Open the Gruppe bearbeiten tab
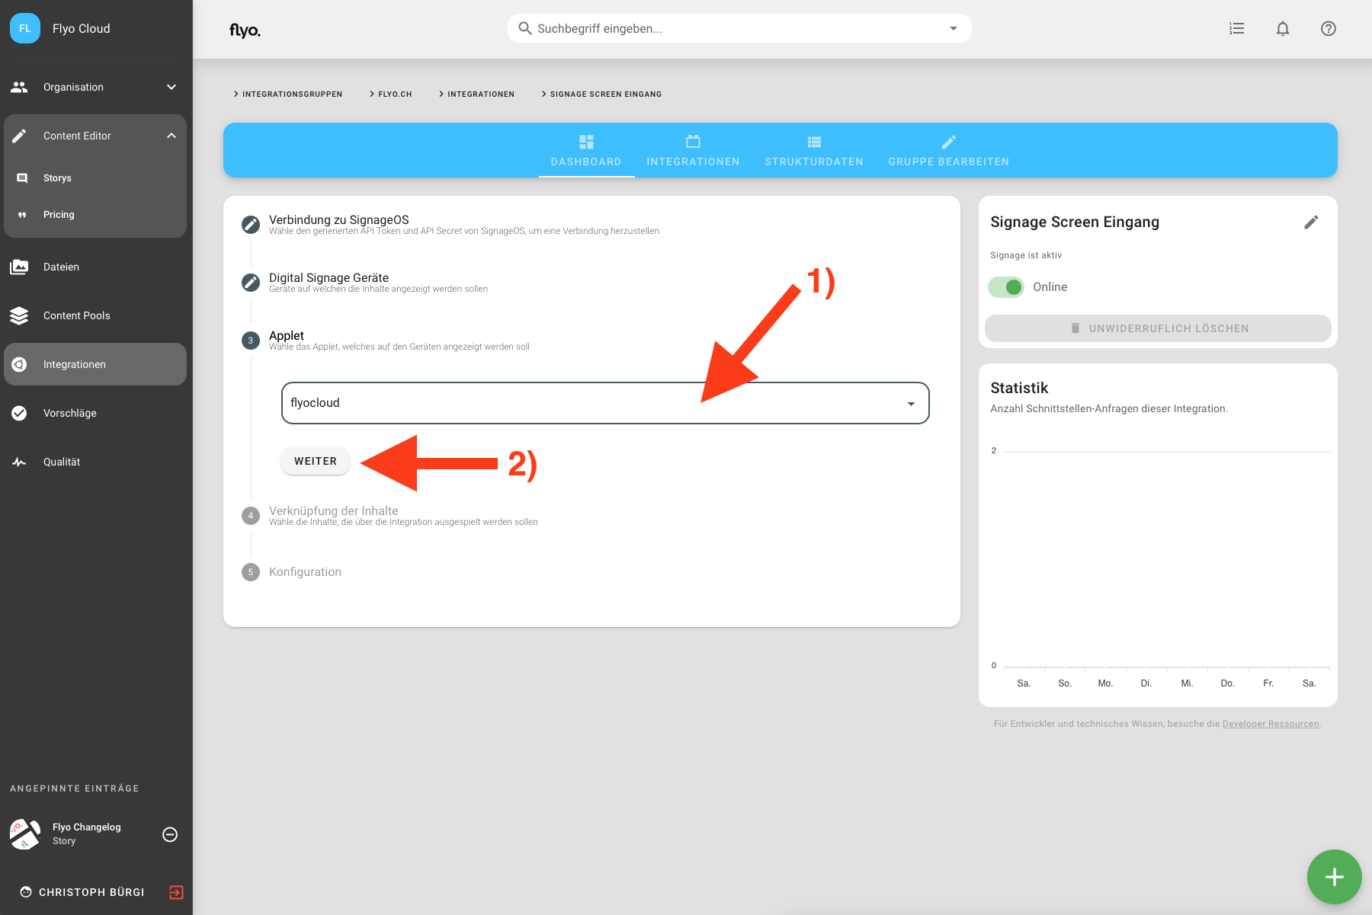 (x=948, y=151)
